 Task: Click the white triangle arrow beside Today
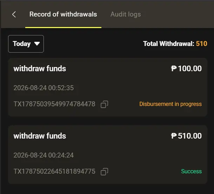(x=37, y=44)
